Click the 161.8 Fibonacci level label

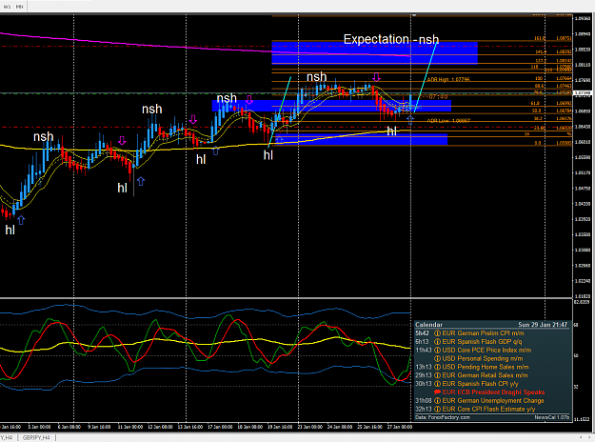pos(540,38)
